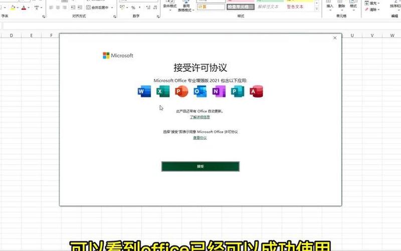401x251 pixels.
Task: Click the phonetic guide icon
Action: (37, 8)
